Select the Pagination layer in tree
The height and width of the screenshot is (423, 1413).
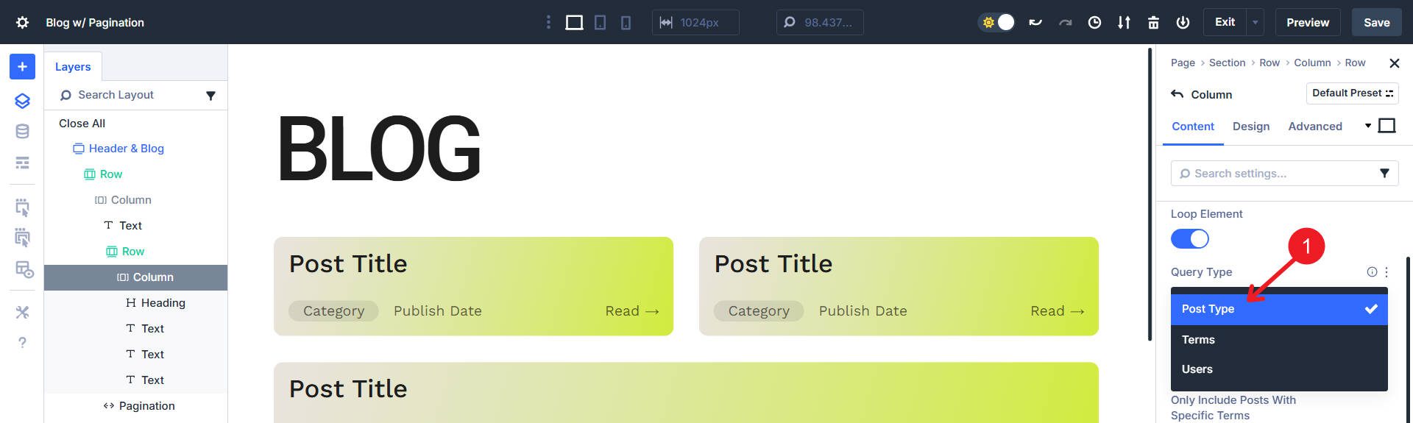tap(146, 406)
